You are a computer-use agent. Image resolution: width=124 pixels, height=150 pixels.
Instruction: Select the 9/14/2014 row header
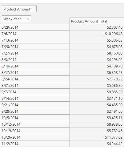[35, 98]
